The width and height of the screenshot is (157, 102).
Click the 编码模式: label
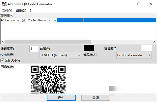(90, 55)
